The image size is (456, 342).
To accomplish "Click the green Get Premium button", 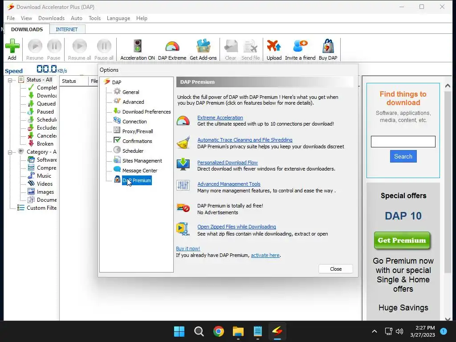I will click(402, 240).
